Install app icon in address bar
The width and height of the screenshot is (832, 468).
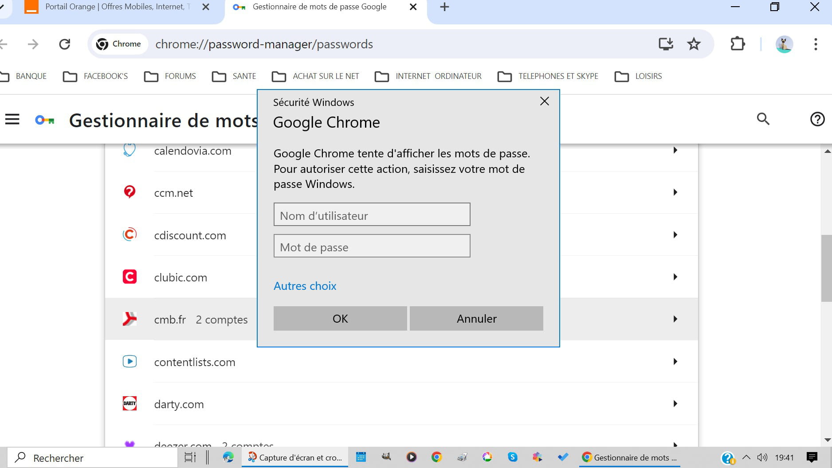click(666, 44)
